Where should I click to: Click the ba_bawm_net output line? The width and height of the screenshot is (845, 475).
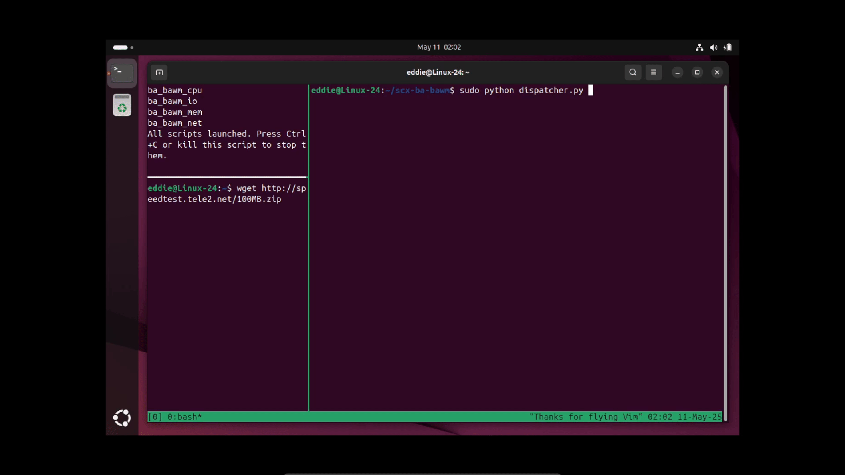(175, 123)
